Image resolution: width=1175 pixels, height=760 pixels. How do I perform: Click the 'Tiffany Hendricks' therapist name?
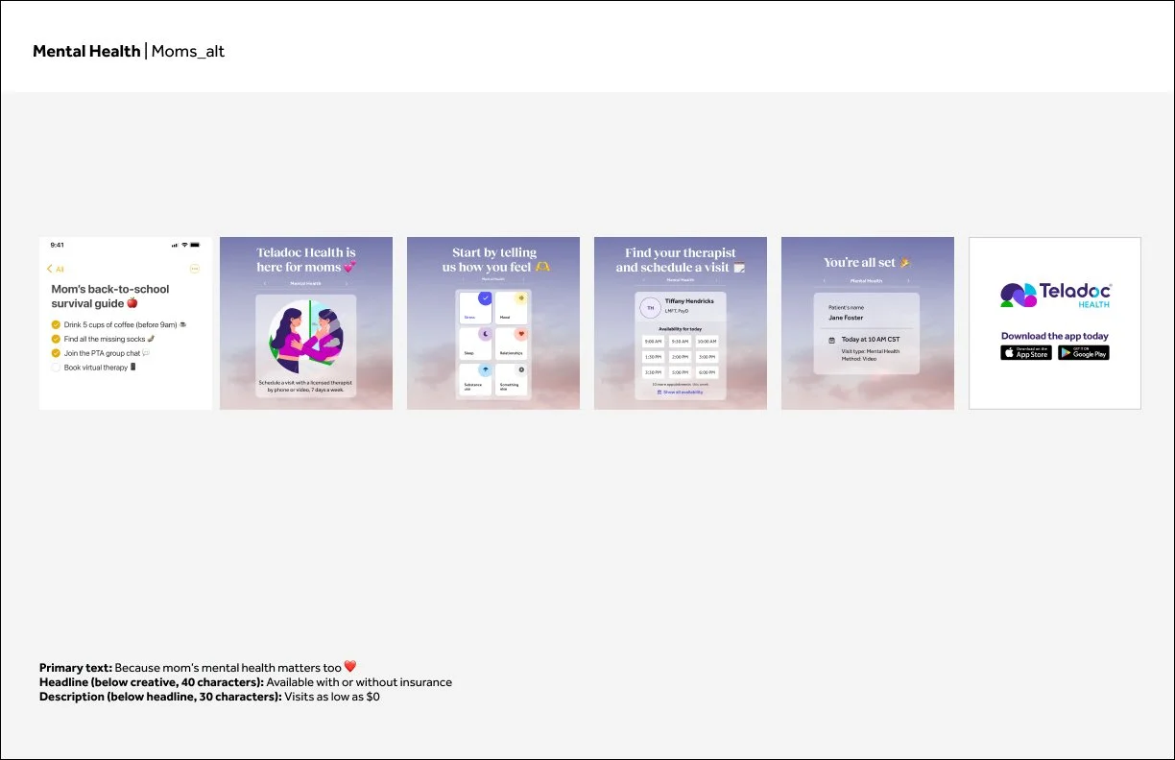pos(689,301)
